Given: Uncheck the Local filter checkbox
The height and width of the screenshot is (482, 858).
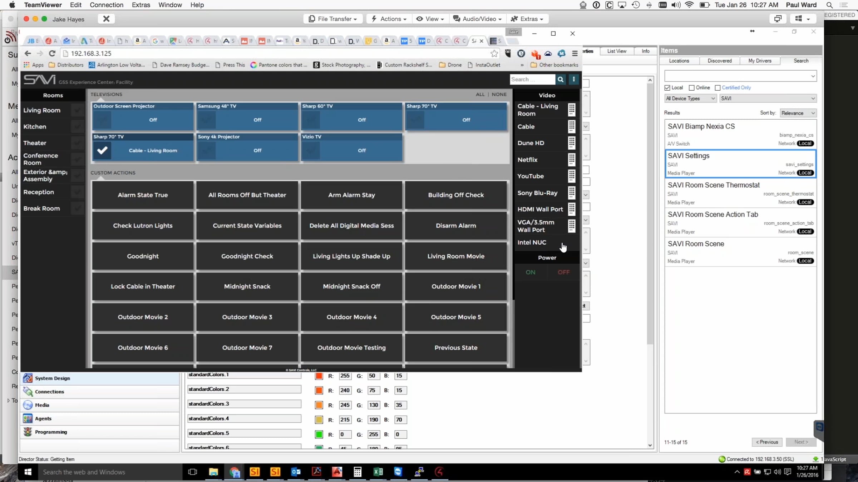Looking at the screenshot, I should (667, 88).
